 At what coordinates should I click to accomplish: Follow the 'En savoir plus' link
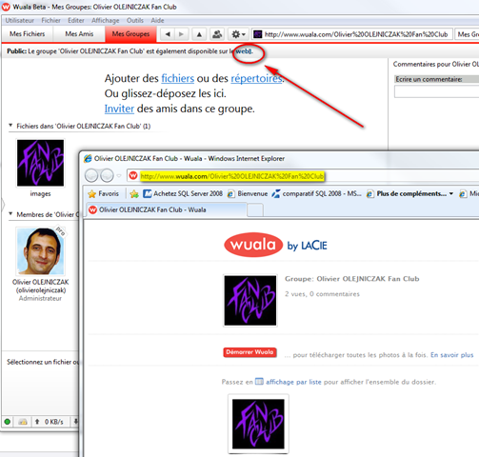(451, 355)
